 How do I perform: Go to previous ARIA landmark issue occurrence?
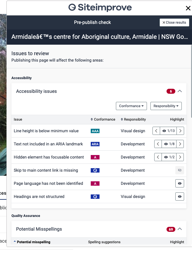pyautogui.click(x=158, y=144)
